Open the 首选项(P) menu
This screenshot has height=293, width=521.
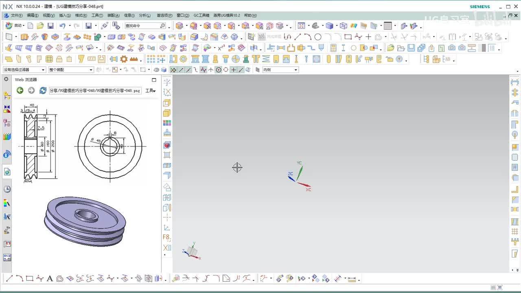pos(164,15)
